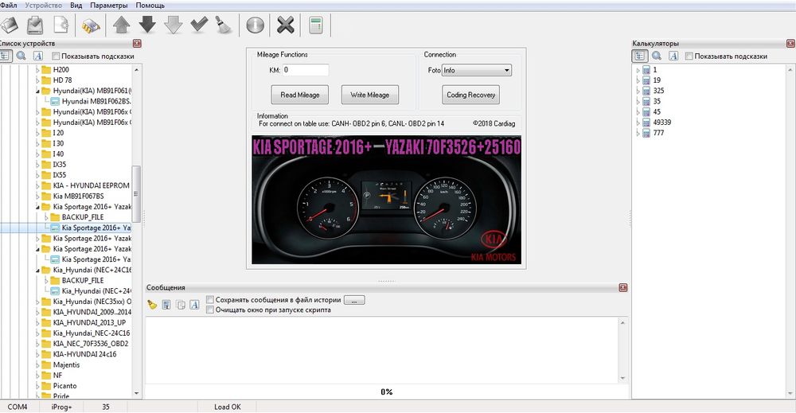This screenshot has height=413, width=796.
Task: Click the COM4 status bar entry
Action: [x=18, y=407]
